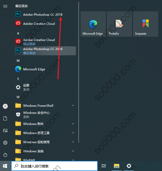Click the search magnifier icon on taskbar

click(x=16, y=166)
